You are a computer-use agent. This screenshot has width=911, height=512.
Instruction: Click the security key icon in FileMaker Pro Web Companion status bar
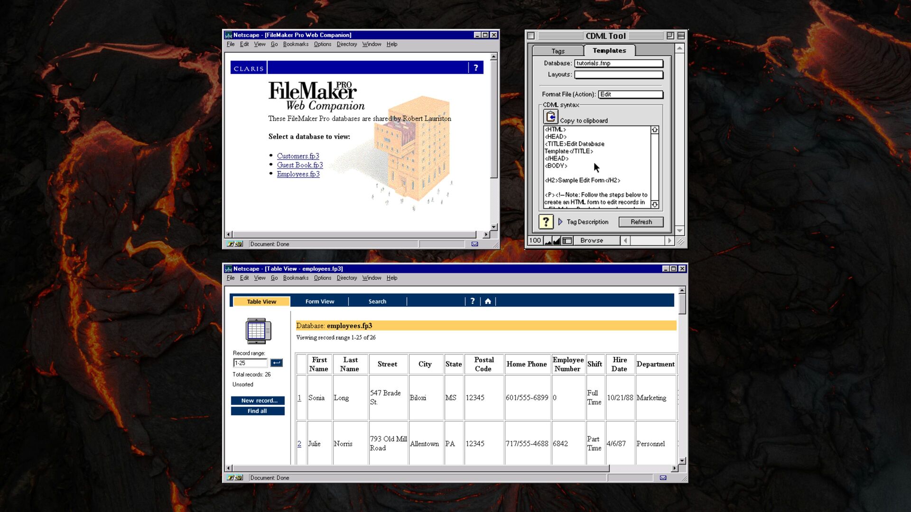tap(235, 244)
